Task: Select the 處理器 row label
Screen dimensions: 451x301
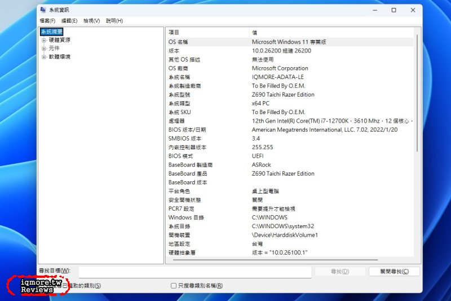Action: point(176,121)
